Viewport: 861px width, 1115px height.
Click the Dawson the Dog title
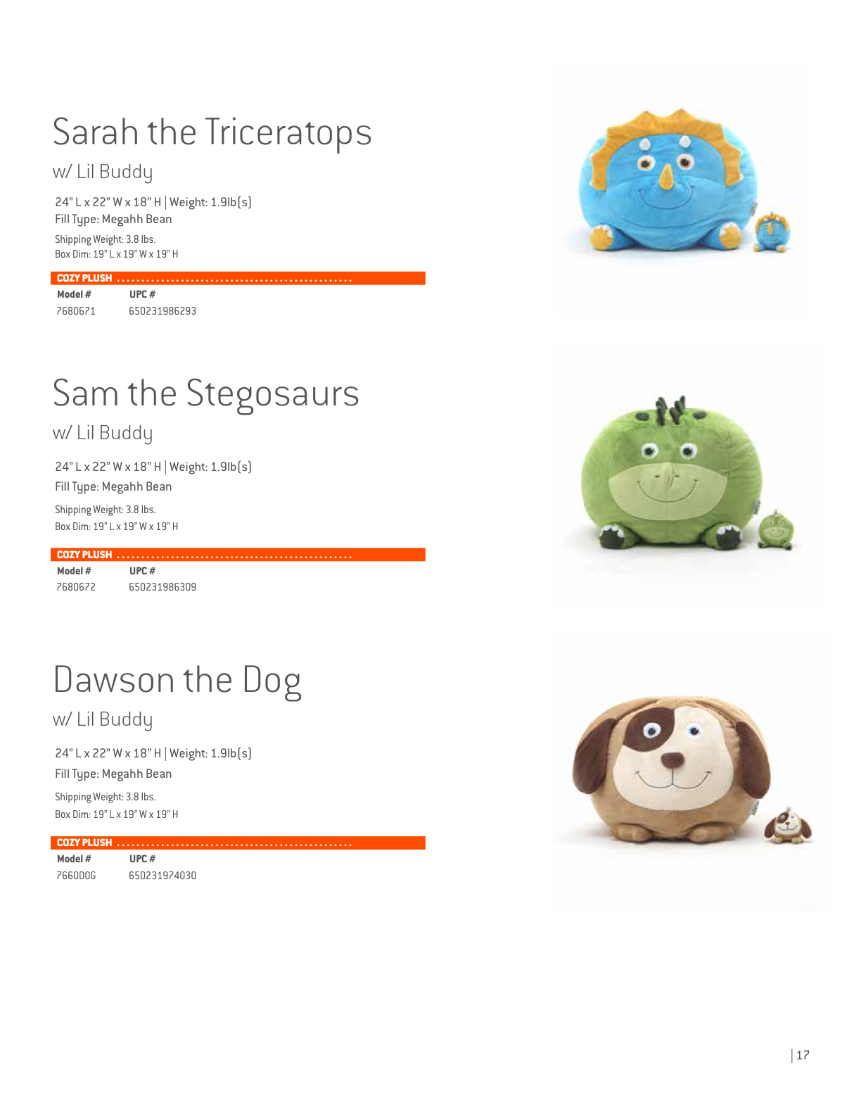click(177, 680)
